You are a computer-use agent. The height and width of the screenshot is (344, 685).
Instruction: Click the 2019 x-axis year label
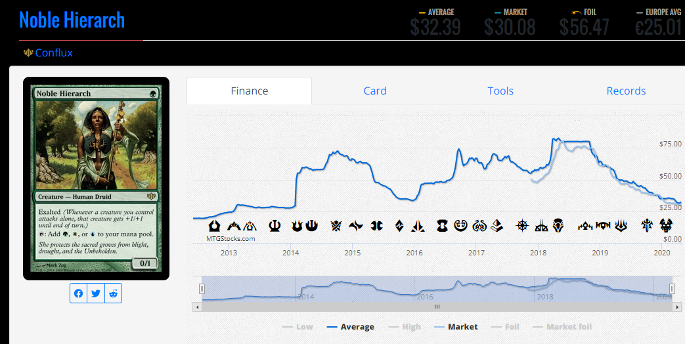(x=600, y=253)
